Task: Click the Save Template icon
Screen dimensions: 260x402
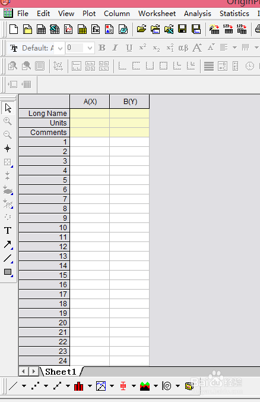Action: coord(196,29)
